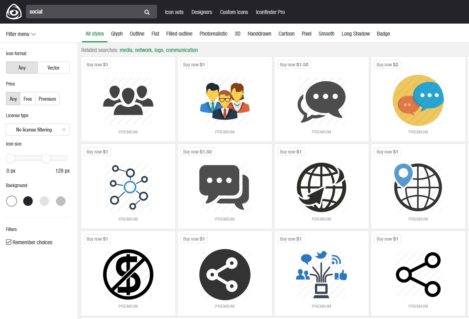Choose the light gray background swatch
The height and width of the screenshot is (319, 469).
(x=44, y=201)
